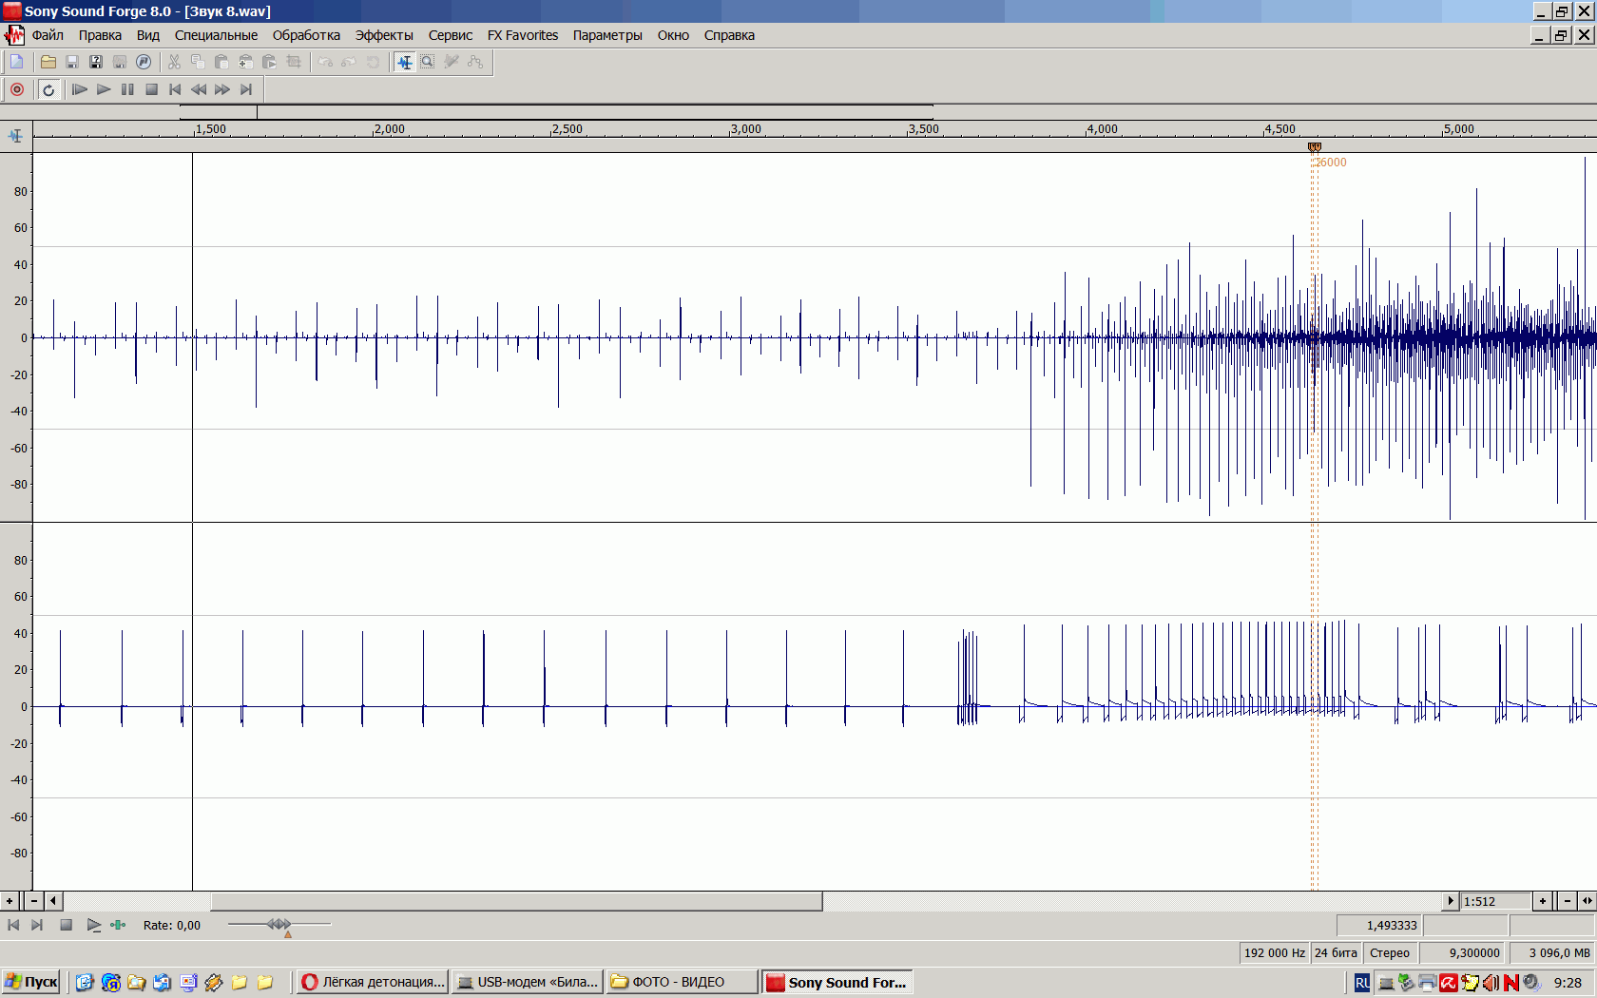Click the Pause transport button
The width and height of the screenshot is (1597, 998).
click(127, 89)
